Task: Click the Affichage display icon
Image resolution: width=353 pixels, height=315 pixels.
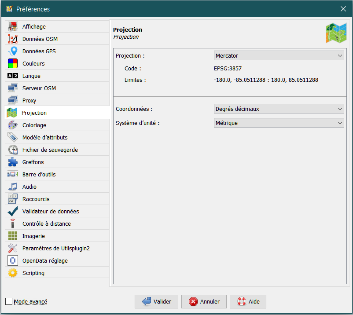Action: [x=13, y=26]
